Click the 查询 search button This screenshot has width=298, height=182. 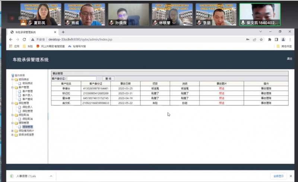(108, 79)
